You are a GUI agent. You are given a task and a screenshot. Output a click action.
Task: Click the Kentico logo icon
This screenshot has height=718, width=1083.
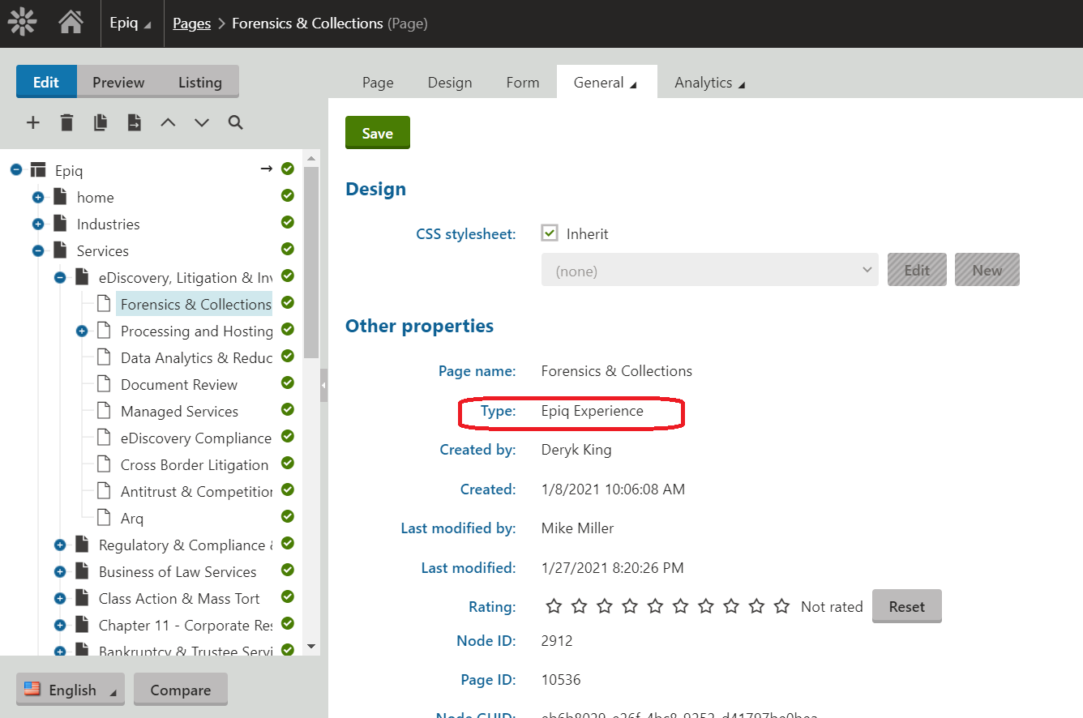coord(22,23)
